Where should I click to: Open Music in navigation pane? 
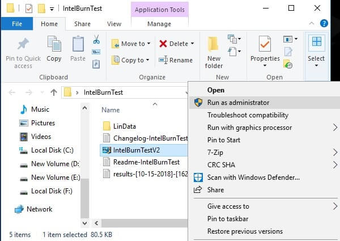[x=35, y=109]
